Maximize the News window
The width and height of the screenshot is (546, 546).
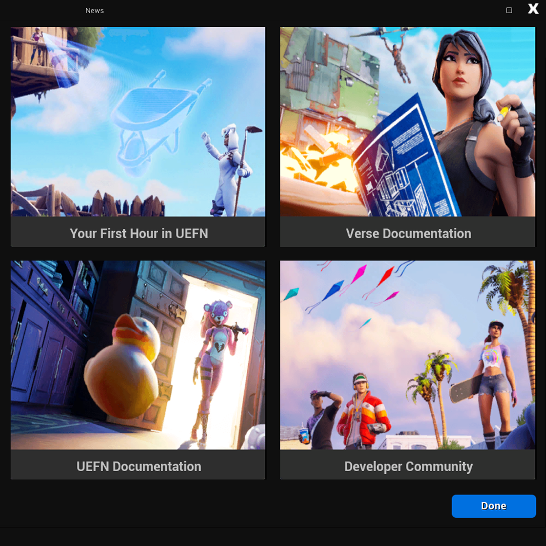click(509, 10)
